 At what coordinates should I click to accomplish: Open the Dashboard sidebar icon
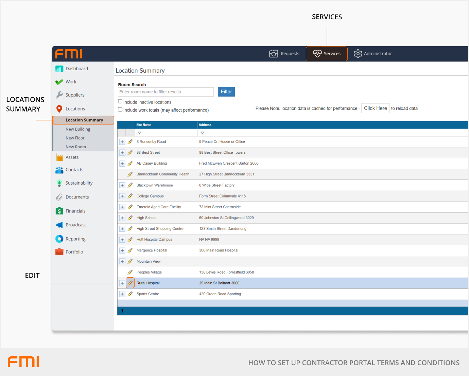tap(59, 69)
